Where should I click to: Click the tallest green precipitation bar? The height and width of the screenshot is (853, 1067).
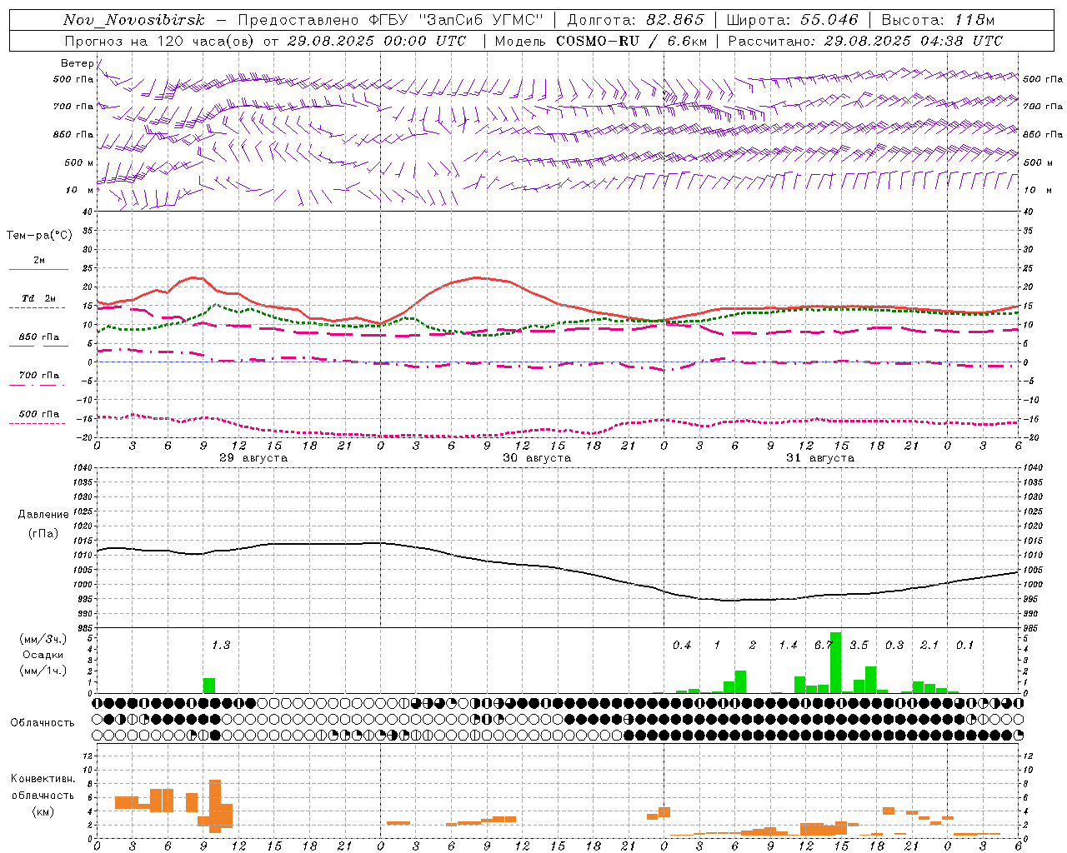835,663
